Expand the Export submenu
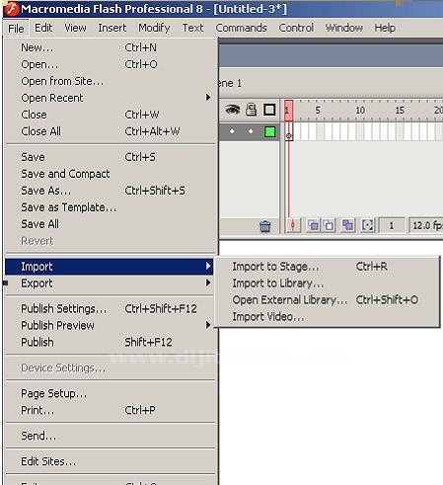 point(110,283)
